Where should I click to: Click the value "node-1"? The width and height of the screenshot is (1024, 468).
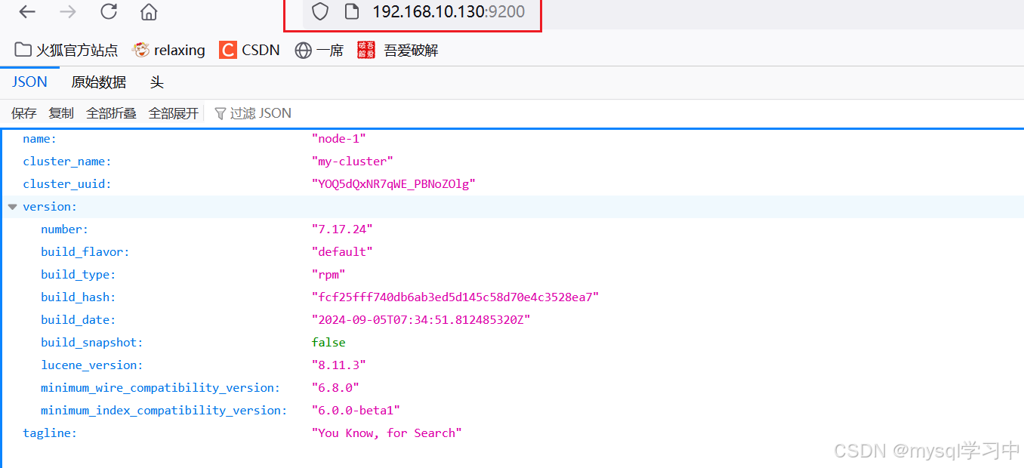339,139
